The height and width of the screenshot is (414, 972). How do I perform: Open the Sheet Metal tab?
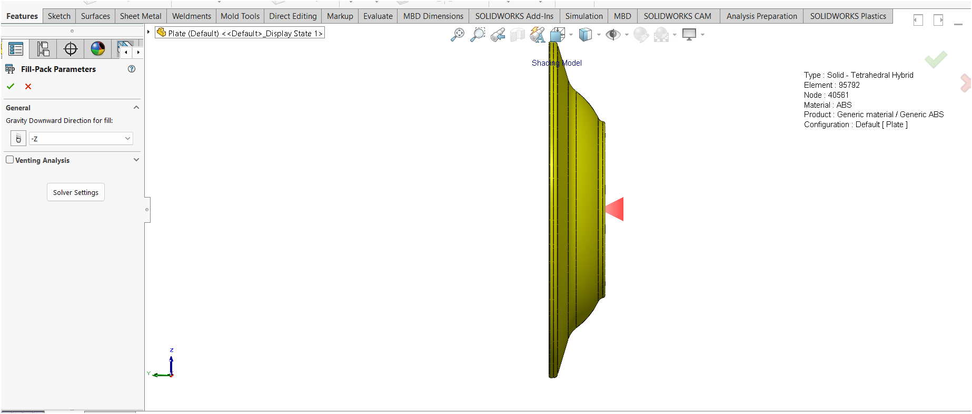tap(141, 16)
